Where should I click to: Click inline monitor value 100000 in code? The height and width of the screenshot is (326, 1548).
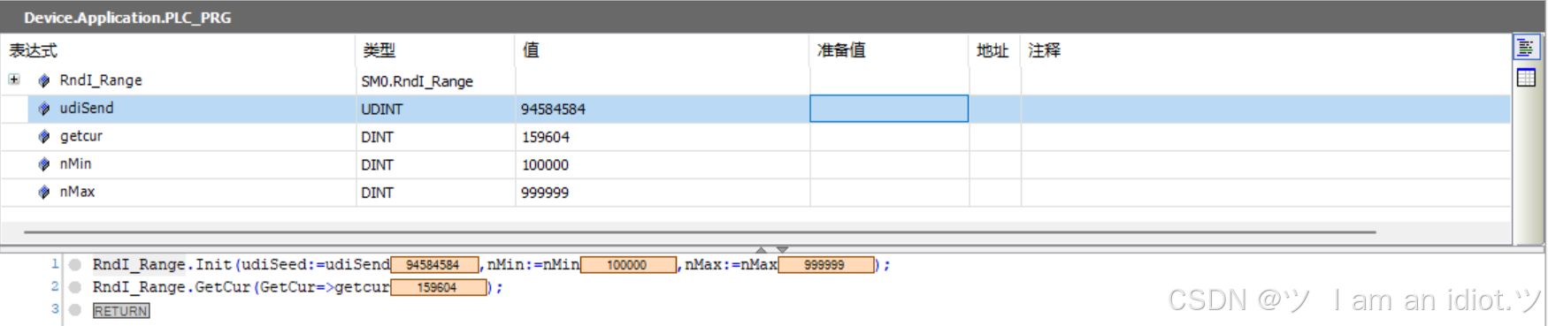pyautogui.click(x=628, y=264)
